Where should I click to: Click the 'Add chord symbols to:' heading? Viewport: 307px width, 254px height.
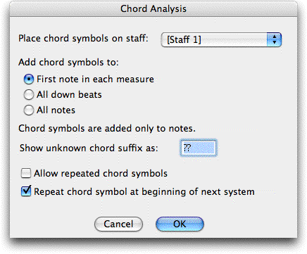click(x=68, y=63)
